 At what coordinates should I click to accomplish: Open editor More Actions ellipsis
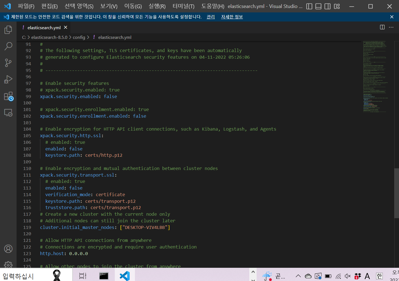click(x=391, y=27)
